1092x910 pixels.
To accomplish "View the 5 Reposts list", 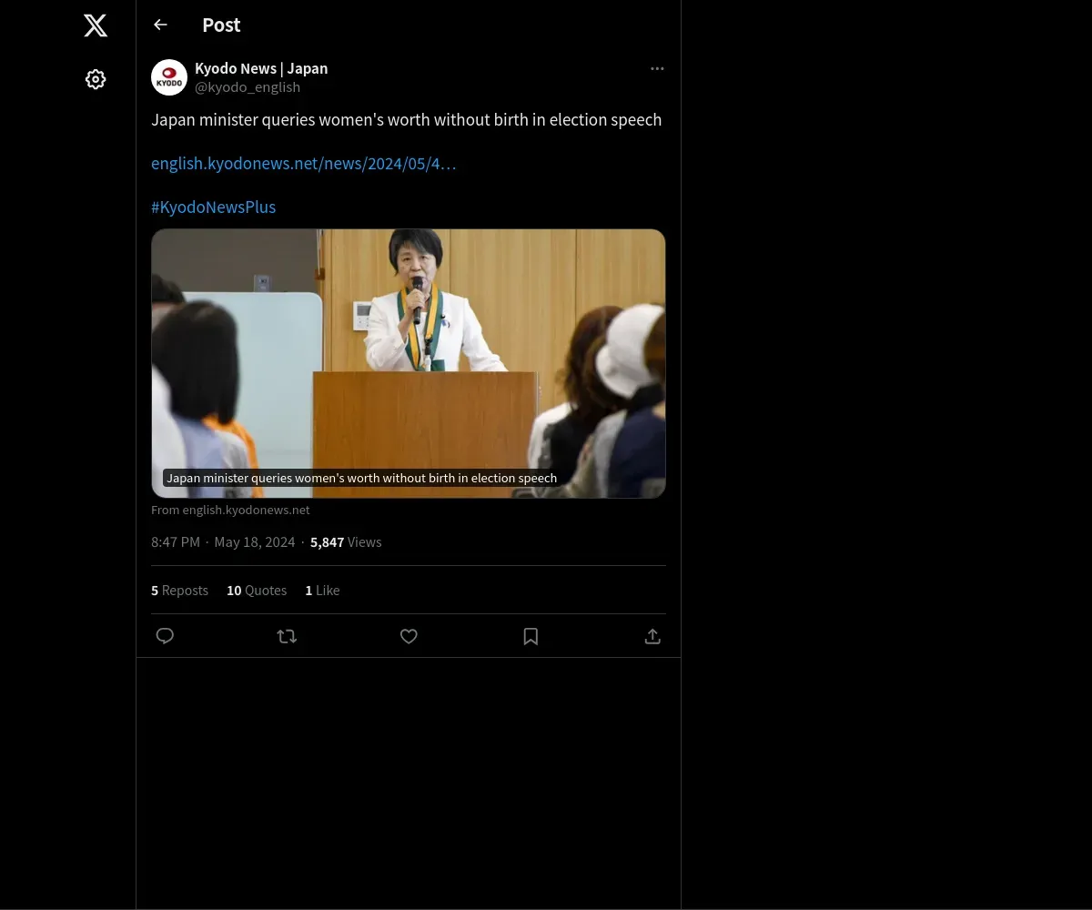I will (x=179, y=591).
